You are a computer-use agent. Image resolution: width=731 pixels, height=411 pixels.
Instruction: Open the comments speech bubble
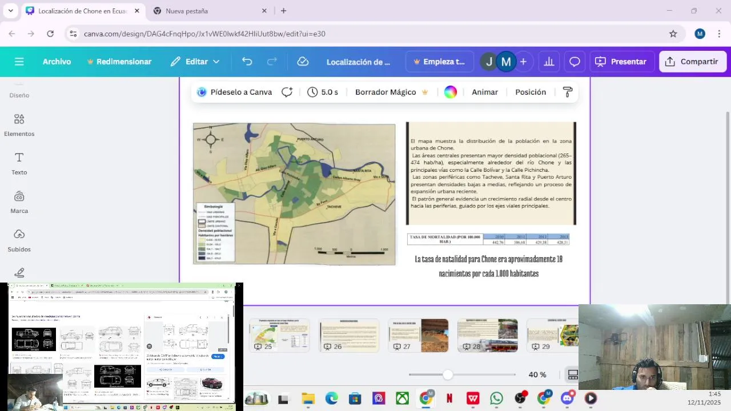[575, 62]
